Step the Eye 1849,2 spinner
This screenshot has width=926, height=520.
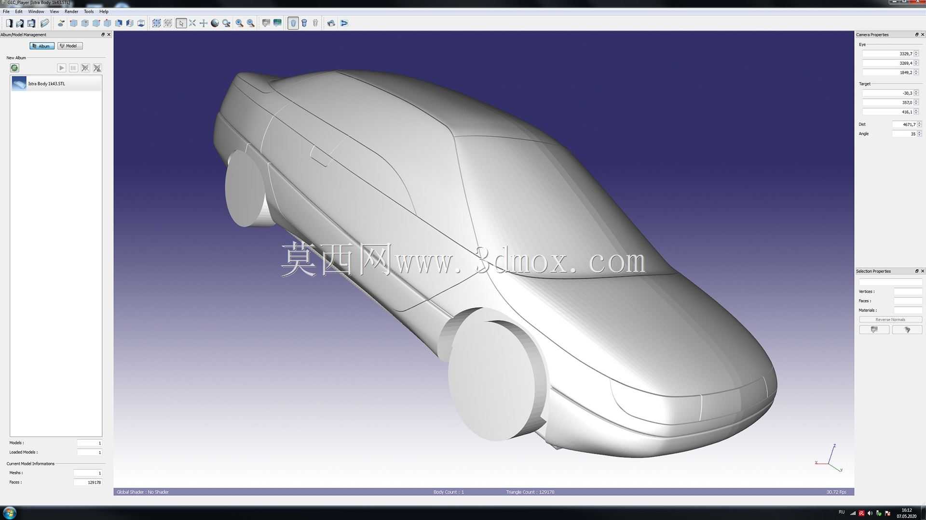tap(916, 72)
